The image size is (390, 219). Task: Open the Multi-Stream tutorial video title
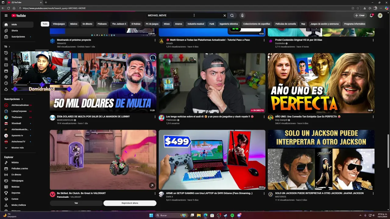coord(208,40)
